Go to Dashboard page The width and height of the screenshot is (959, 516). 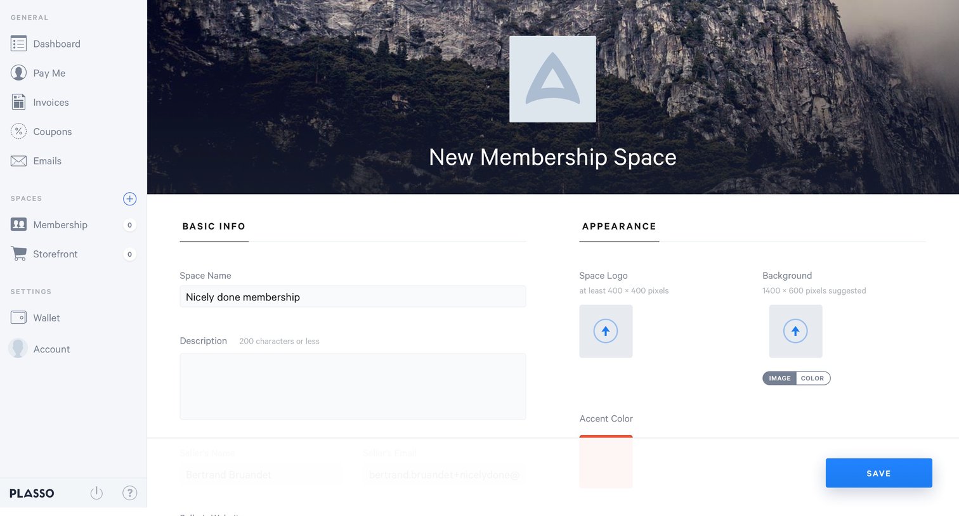[56, 44]
